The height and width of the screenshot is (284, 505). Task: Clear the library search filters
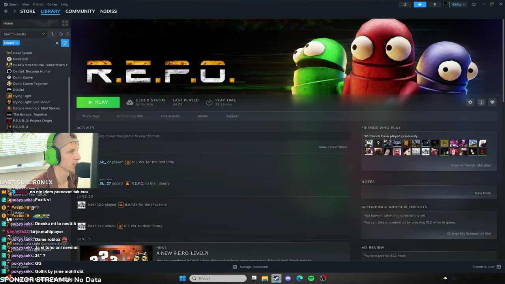coord(57,43)
